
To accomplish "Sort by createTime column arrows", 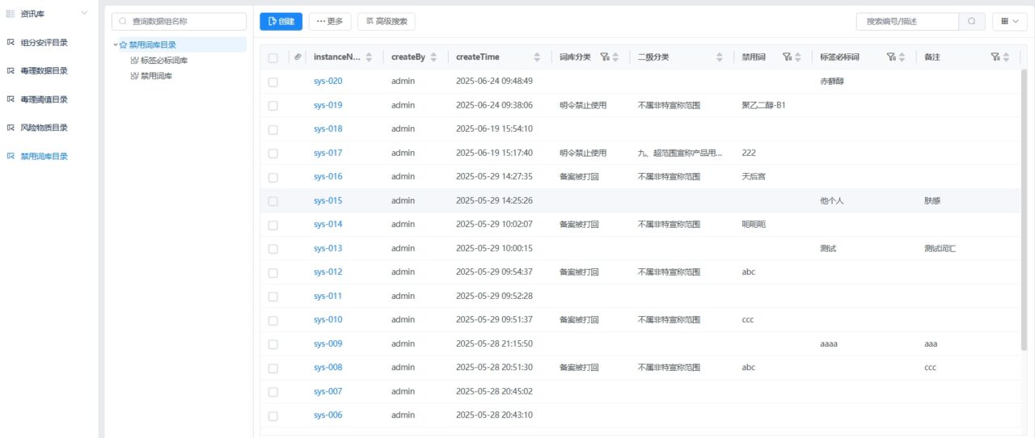I will coord(537,57).
